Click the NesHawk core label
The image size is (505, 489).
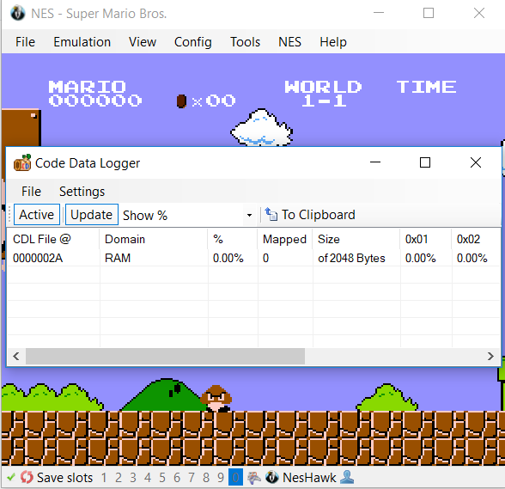(x=309, y=477)
